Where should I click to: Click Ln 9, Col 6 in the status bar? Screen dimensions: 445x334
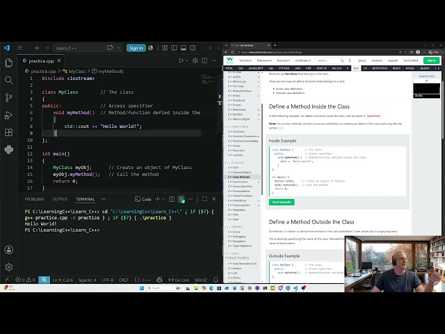click(x=63, y=280)
